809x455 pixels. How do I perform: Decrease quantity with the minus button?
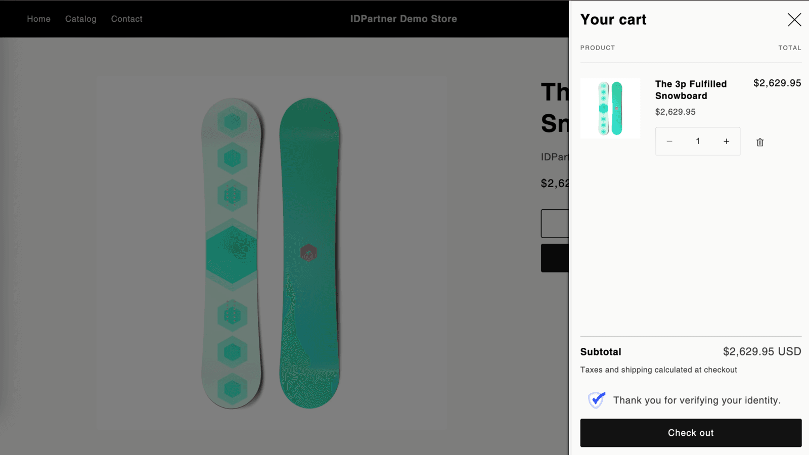tap(669, 142)
